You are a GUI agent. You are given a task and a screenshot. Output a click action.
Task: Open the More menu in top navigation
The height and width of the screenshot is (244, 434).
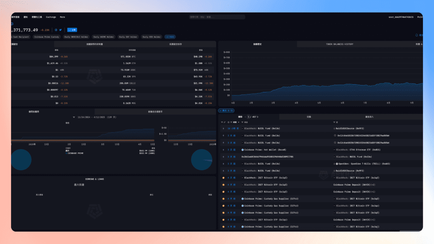pyautogui.click(x=63, y=17)
